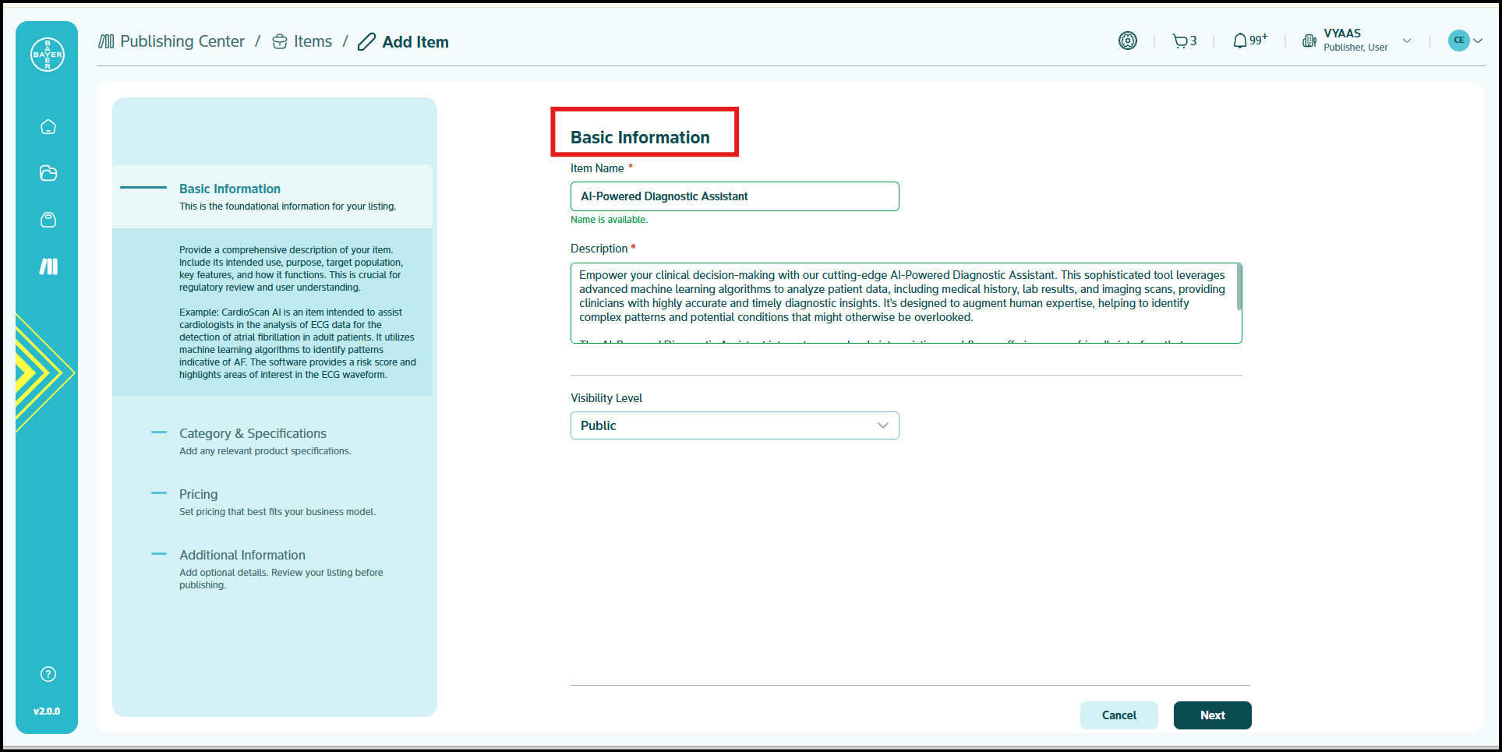Image resolution: width=1502 pixels, height=752 pixels.
Task: Navigate to Items breadcrumb link
Action: (x=312, y=42)
